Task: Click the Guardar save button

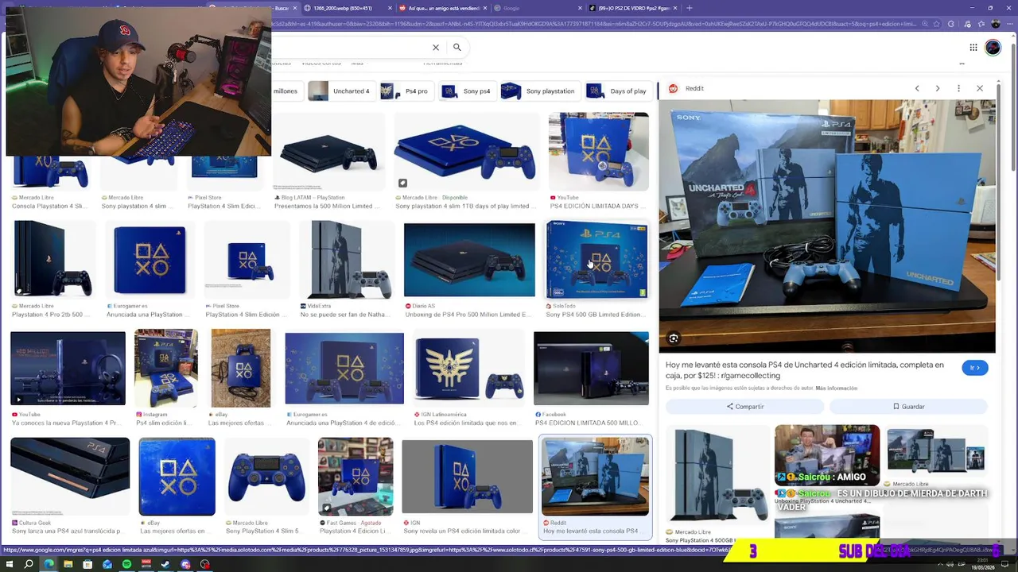Action: (x=908, y=407)
